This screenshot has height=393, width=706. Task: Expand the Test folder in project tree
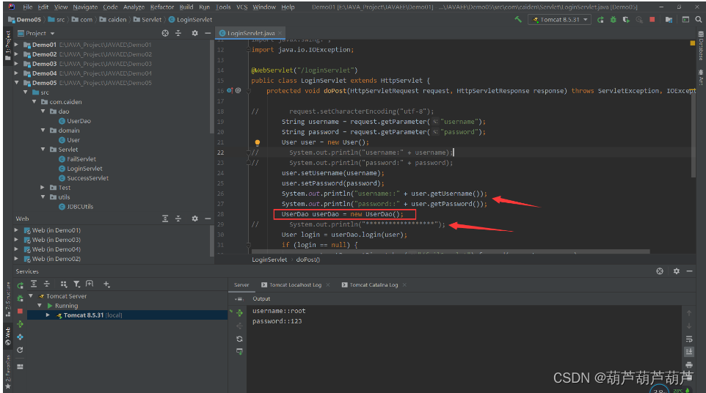click(x=43, y=188)
